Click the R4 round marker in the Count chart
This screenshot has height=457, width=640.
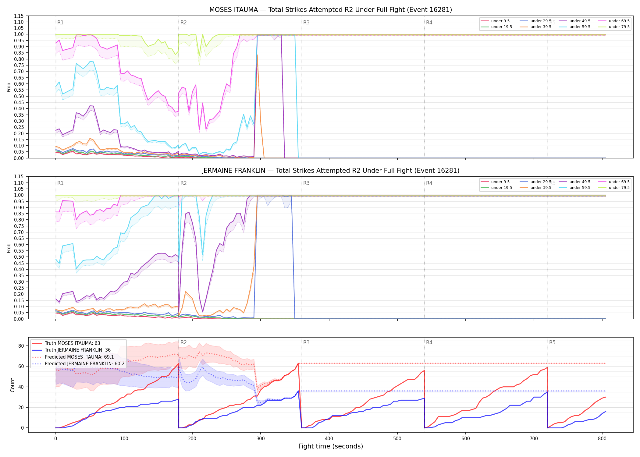point(429,342)
